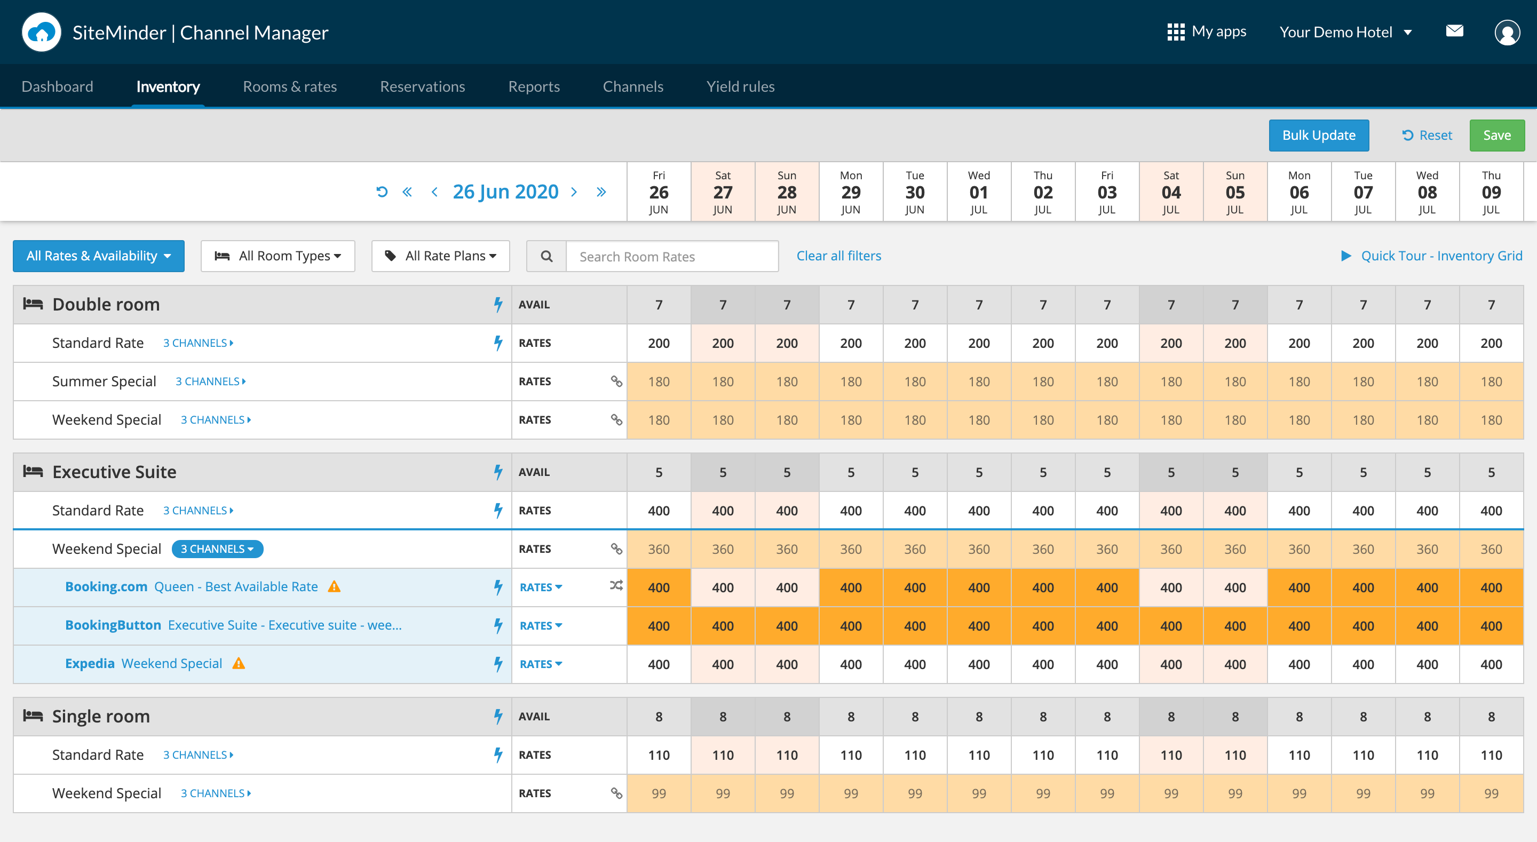Open All Room Types dropdown

click(x=278, y=256)
